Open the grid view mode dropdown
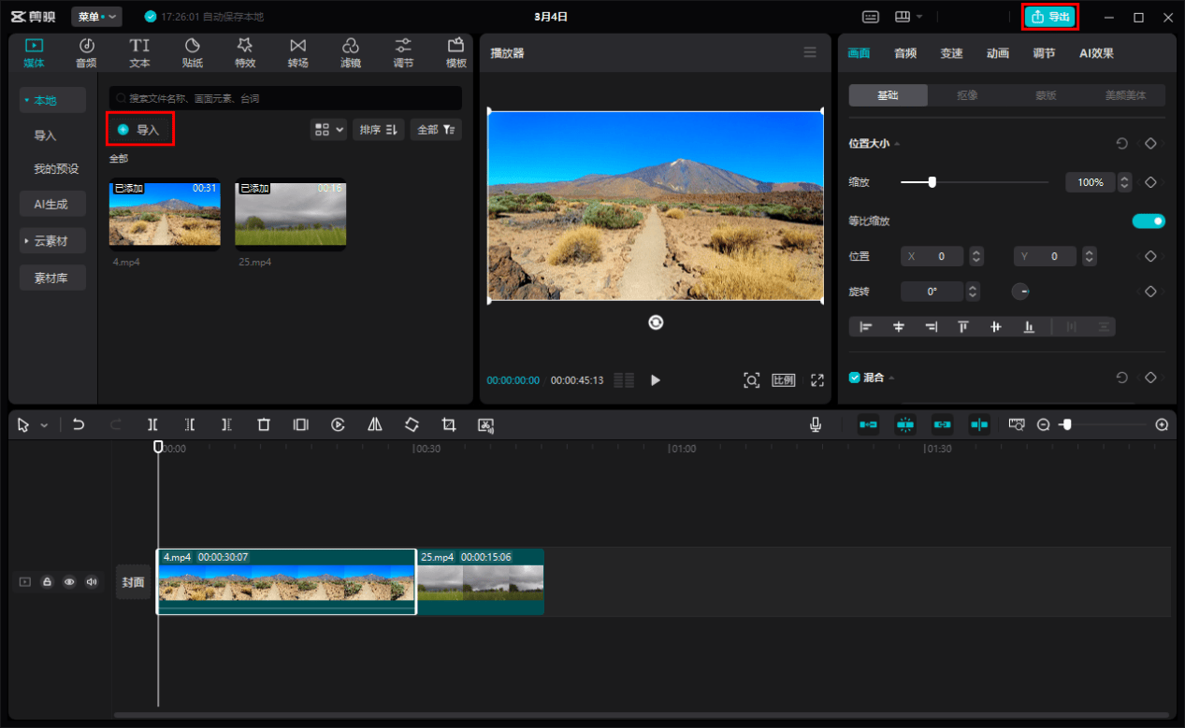 (x=328, y=130)
